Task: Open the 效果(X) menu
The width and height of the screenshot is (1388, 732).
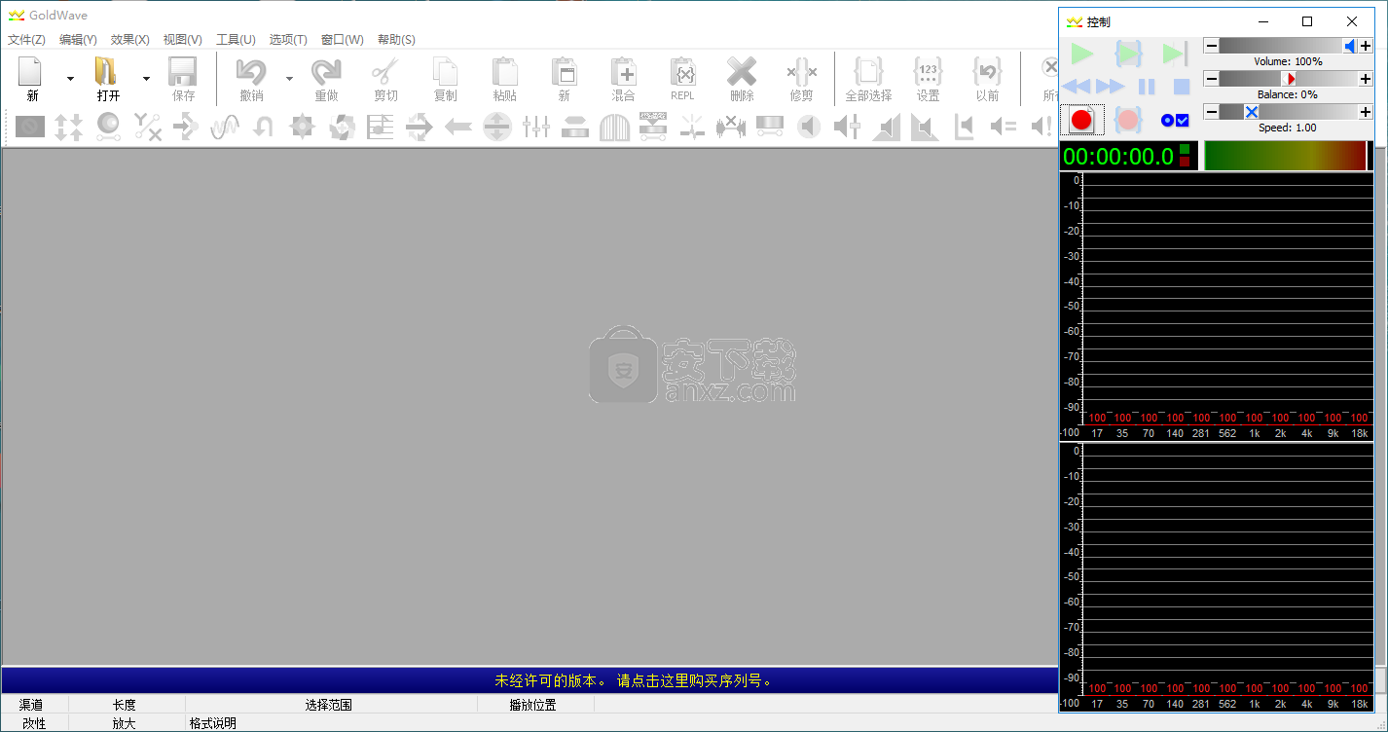Action: 130,40
